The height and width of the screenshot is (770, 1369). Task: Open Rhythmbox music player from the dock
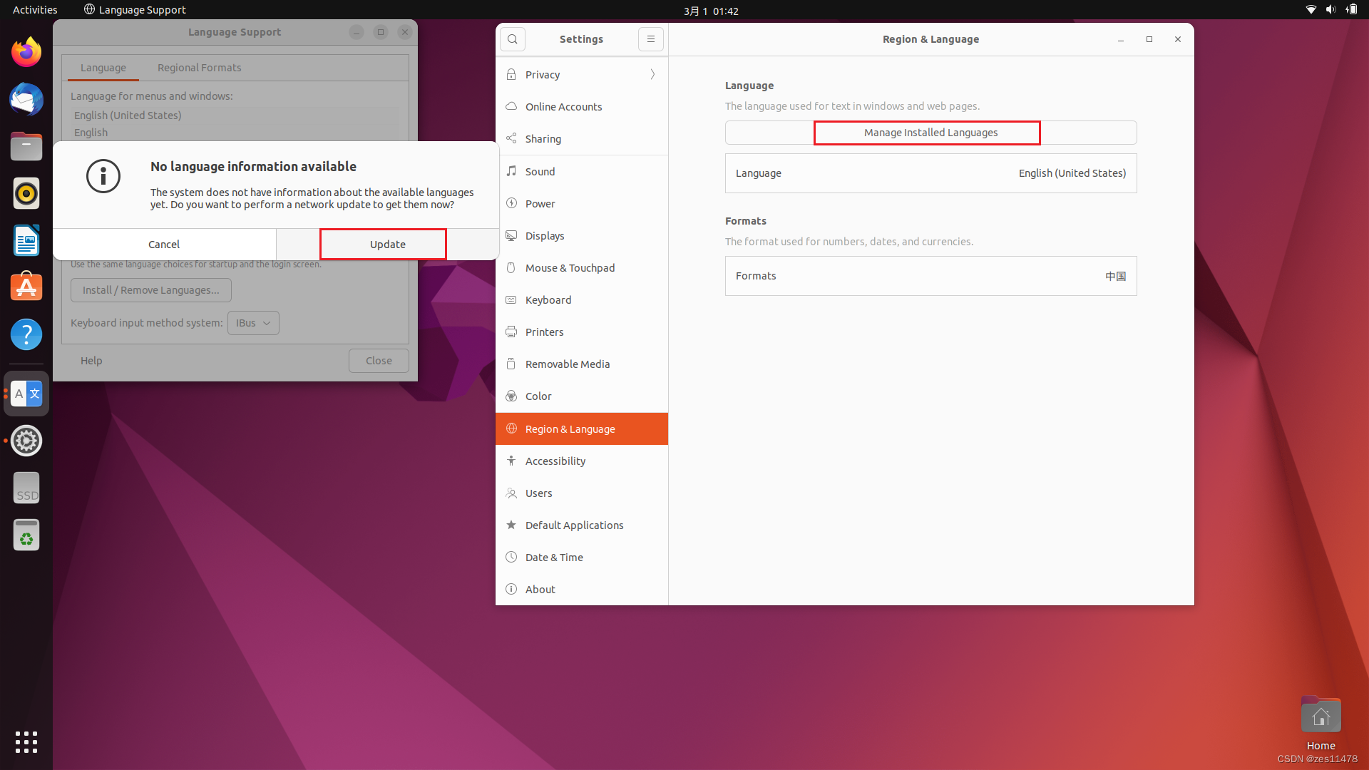(26, 192)
